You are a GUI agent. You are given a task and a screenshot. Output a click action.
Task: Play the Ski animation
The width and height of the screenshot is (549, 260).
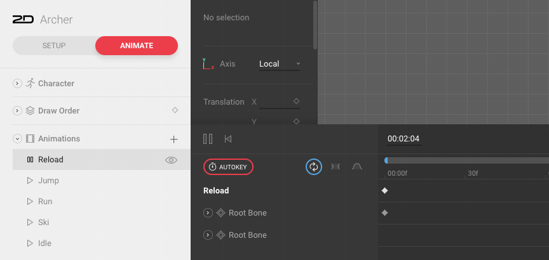pos(30,223)
